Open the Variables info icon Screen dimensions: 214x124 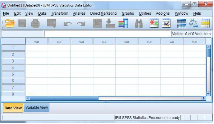coord(123,23)
